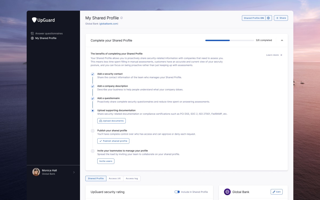
Task: Click step dot for Upload supporting documentation
Action: pos(93,111)
